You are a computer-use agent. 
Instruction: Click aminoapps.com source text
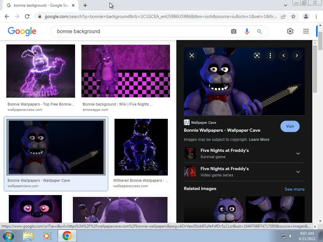point(95,110)
